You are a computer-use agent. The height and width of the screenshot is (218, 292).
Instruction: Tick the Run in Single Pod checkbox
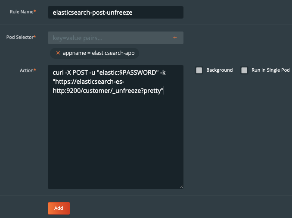click(x=244, y=70)
